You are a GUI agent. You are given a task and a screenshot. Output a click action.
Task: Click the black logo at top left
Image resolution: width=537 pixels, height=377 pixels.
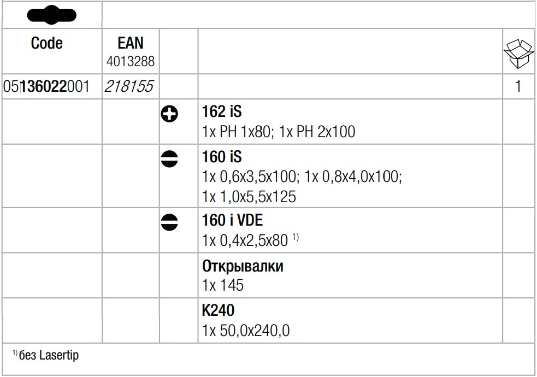tap(52, 15)
